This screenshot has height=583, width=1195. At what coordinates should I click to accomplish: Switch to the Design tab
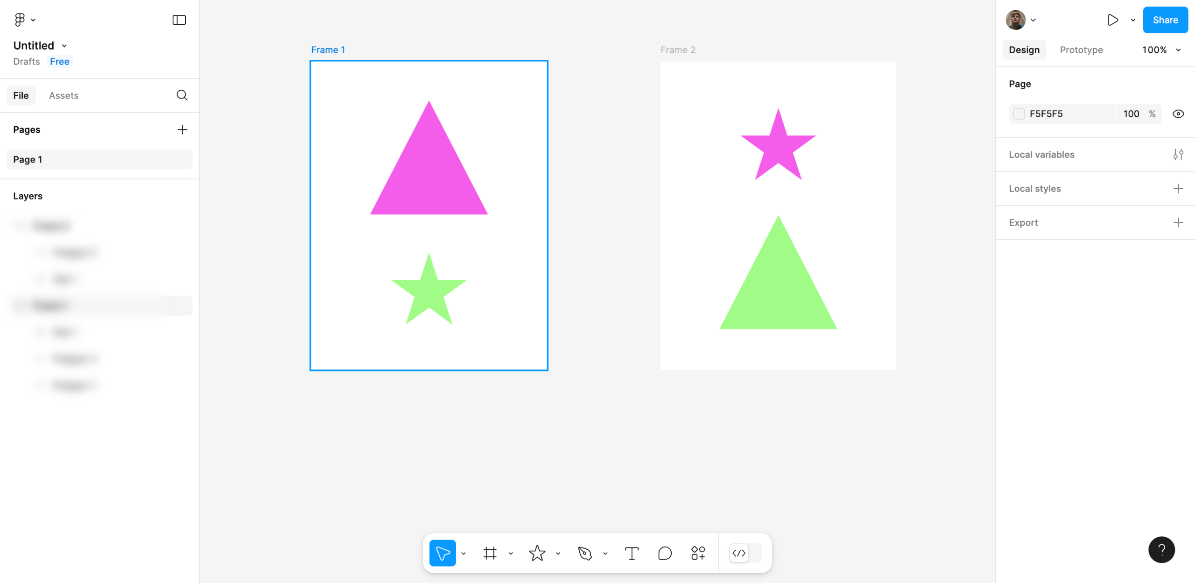(1024, 50)
